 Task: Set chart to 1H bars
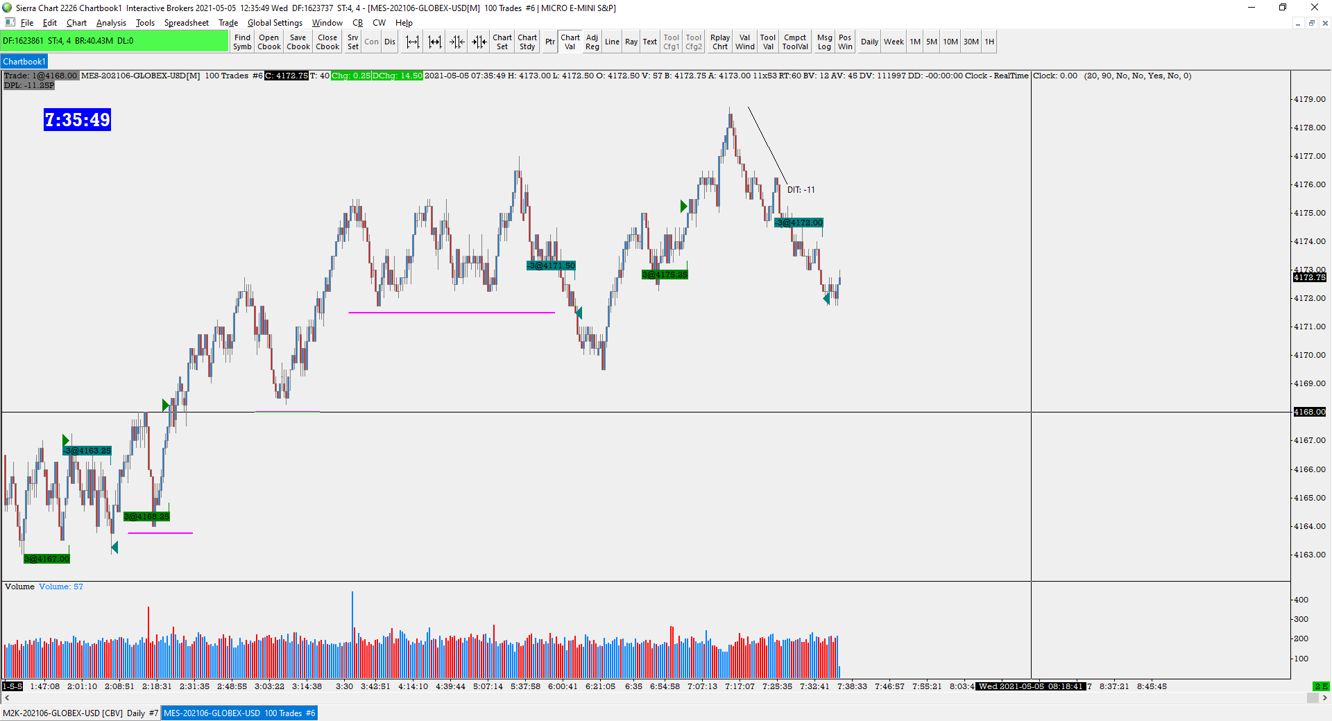click(x=990, y=42)
